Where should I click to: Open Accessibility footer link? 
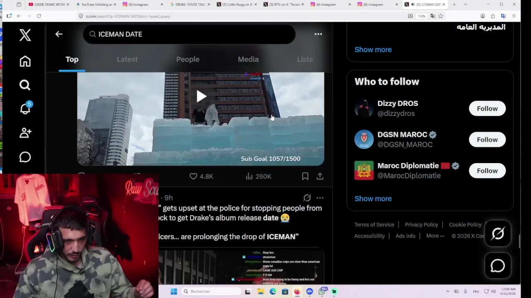pyautogui.click(x=370, y=236)
